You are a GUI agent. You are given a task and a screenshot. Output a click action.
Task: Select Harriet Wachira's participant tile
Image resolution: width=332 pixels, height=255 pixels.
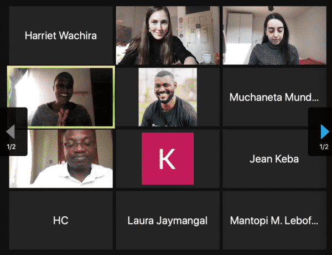click(61, 35)
